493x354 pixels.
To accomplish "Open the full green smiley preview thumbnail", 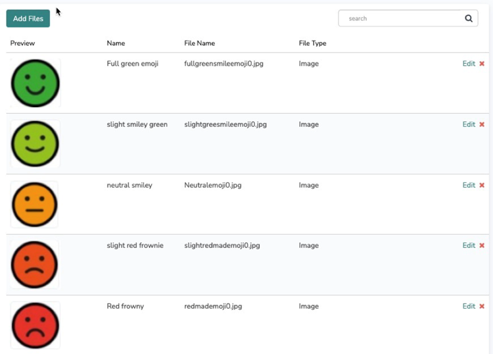I will coord(35,83).
